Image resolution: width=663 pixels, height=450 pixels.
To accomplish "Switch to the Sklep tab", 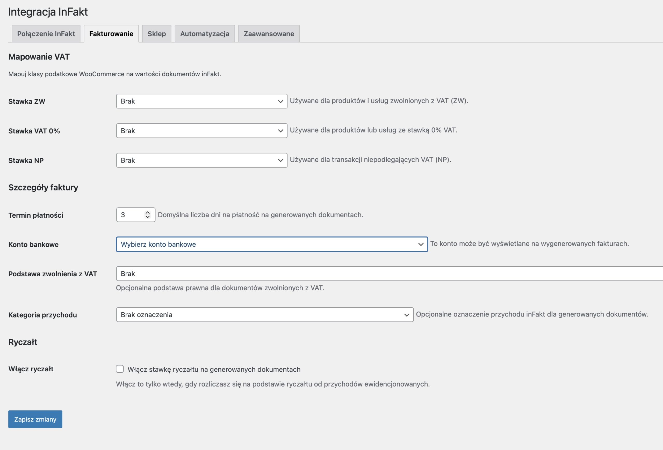I will (157, 34).
